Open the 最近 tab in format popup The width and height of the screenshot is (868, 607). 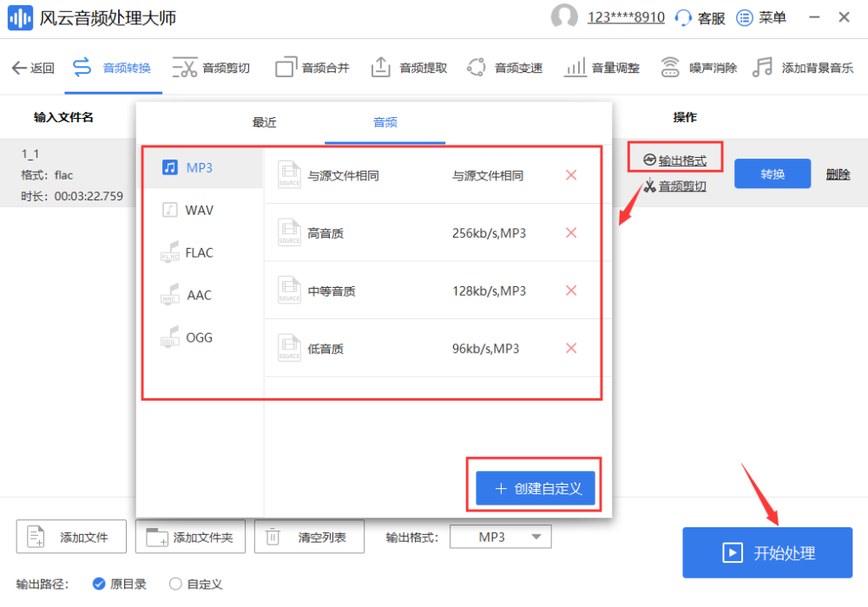pos(264,122)
